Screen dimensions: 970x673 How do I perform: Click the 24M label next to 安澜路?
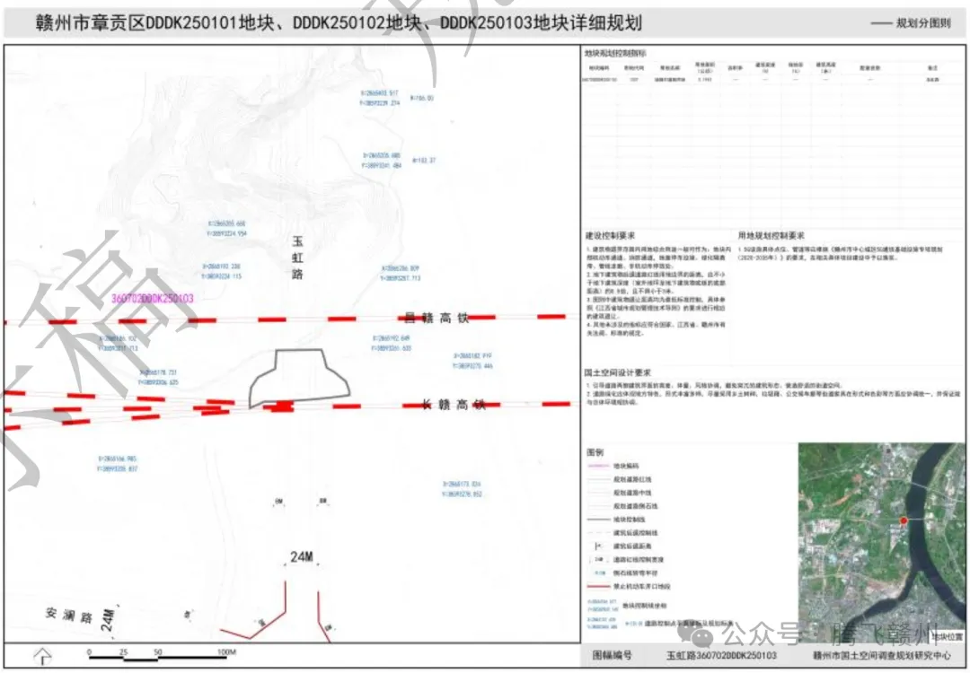(108, 620)
